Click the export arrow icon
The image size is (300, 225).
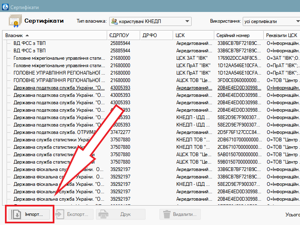point(60,214)
